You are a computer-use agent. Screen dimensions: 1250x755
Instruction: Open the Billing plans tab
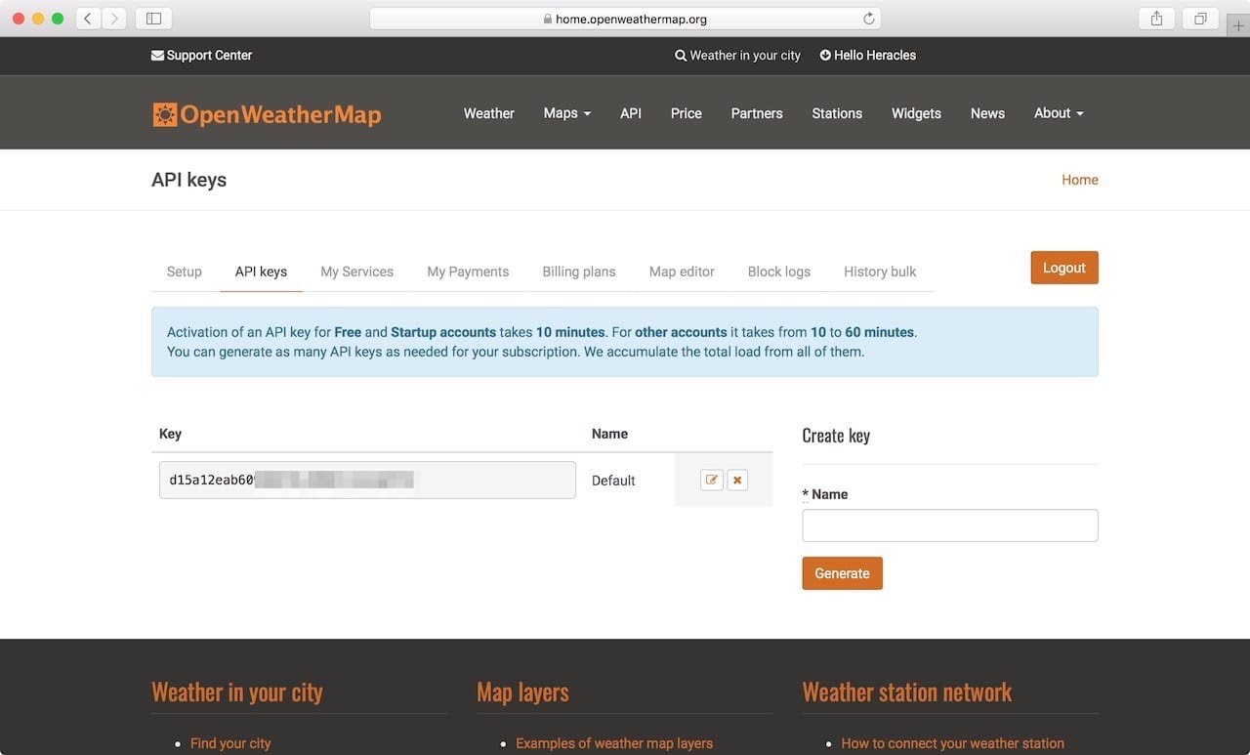tap(579, 272)
